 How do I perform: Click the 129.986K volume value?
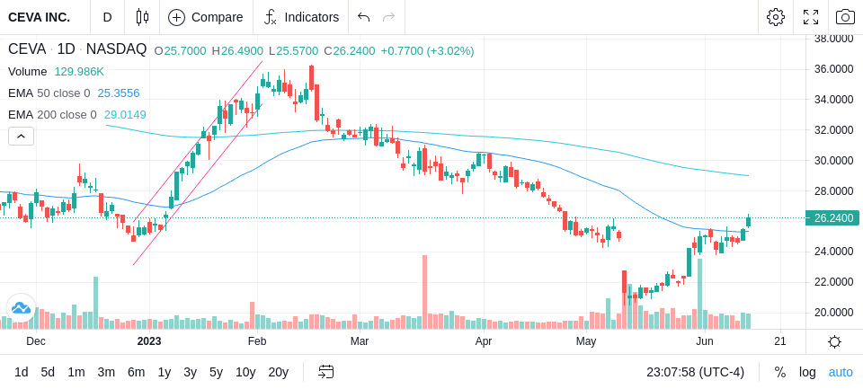[x=79, y=72]
